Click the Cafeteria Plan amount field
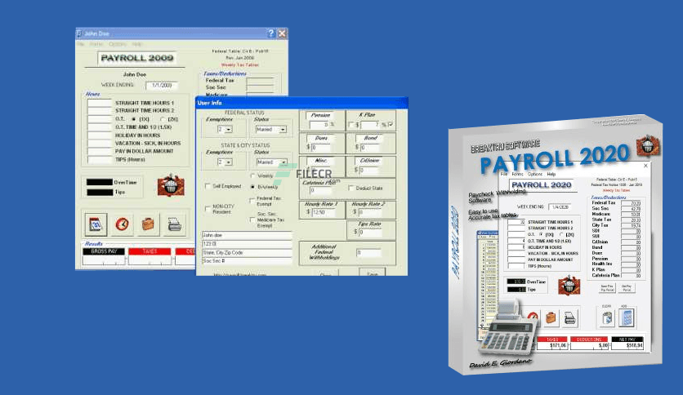683x395 pixels. pos(321,190)
